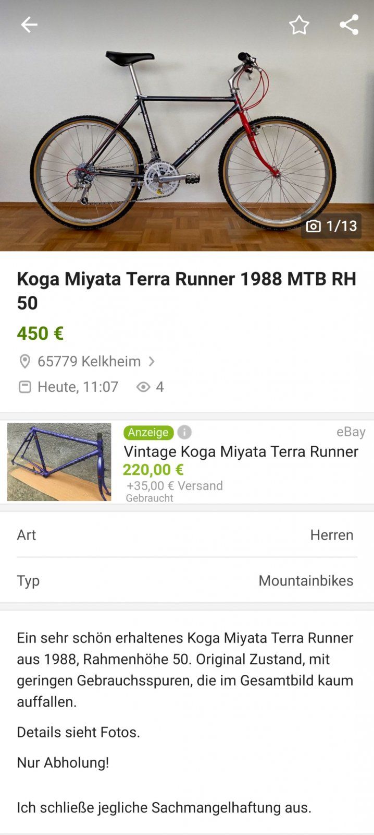
Task: Open the purple frame ad thumbnail
Action: point(59,462)
